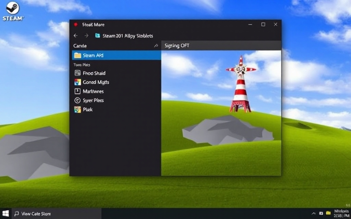Click the lighthouse preview image
Screen dimensions: 351x219
(221, 113)
